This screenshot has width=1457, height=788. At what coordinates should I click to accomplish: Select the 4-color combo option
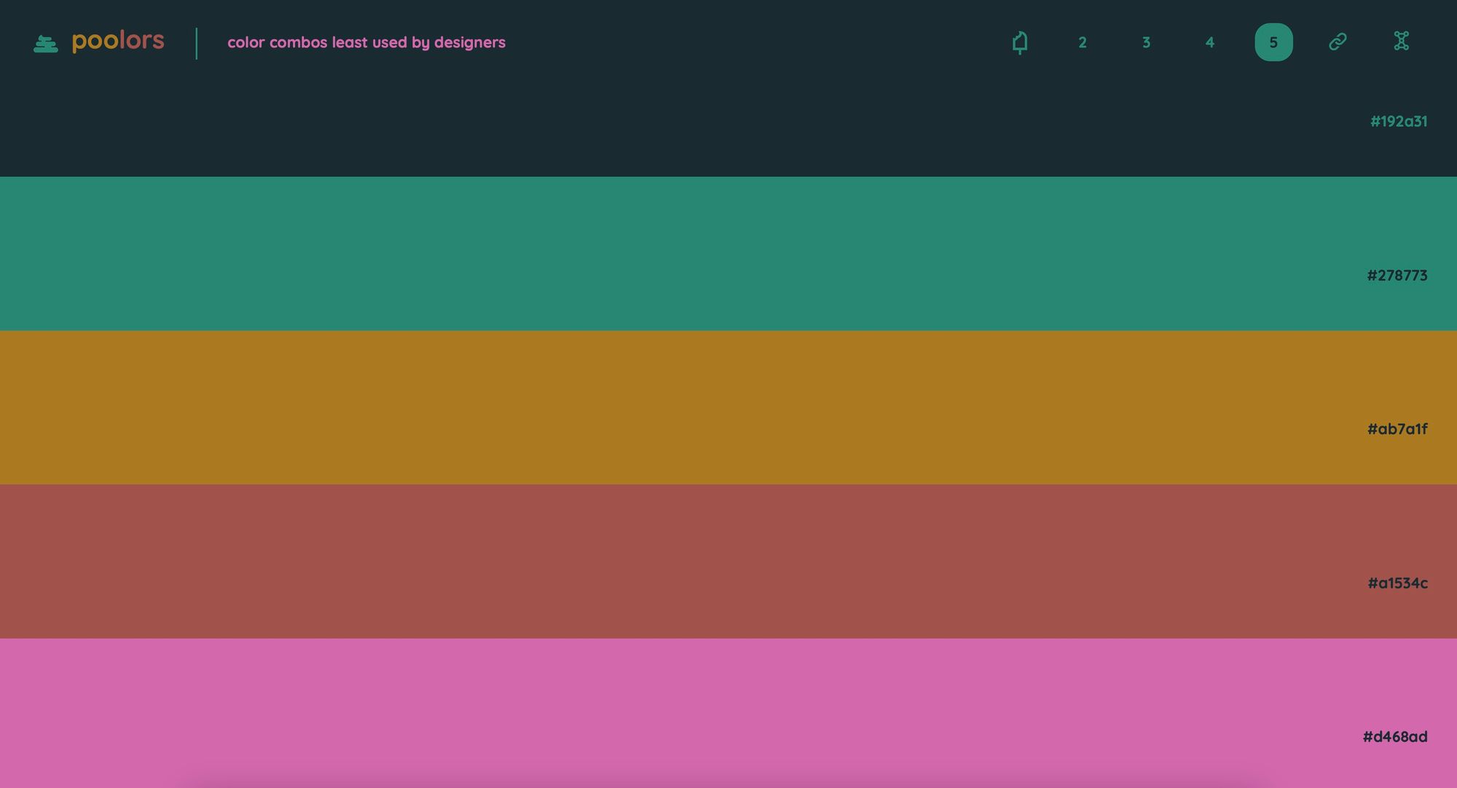coord(1209,42)
